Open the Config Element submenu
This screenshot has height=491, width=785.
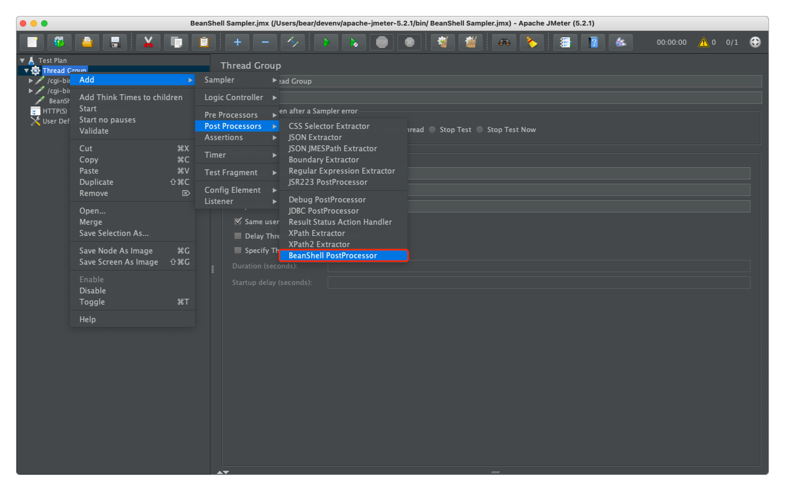tap(238, 190)
